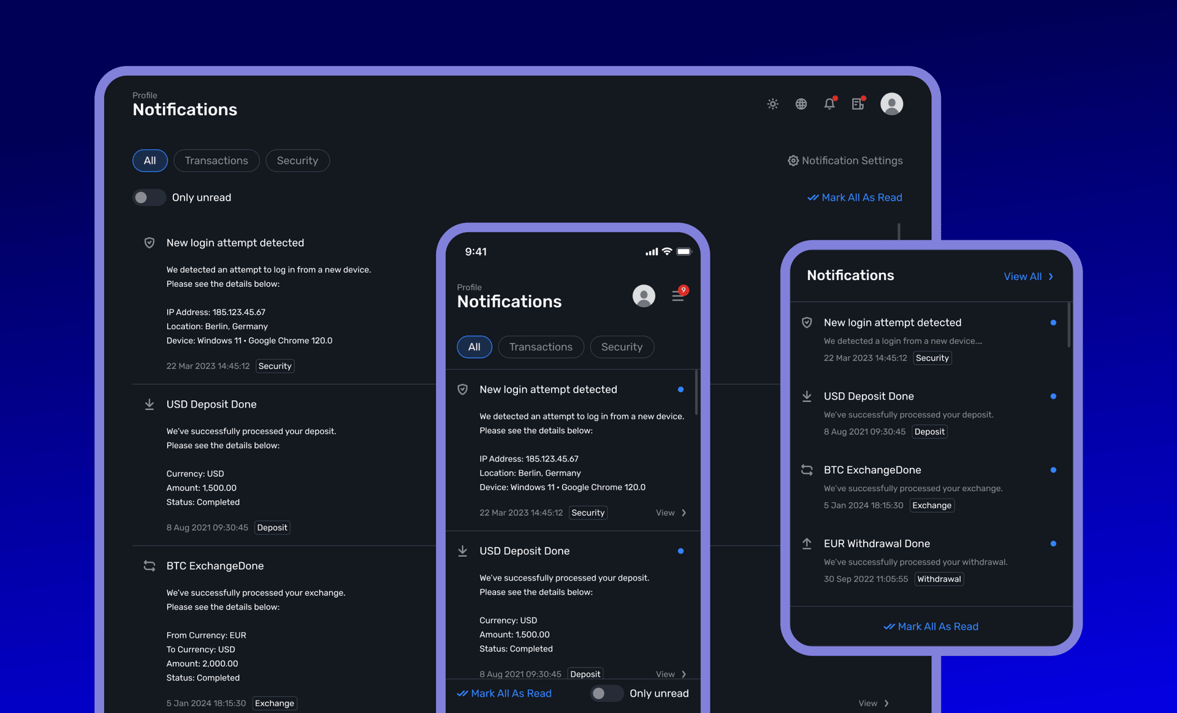Image resolution: width=1177 pixels, height=713 pixels.
Task: Open profile avatar in desktop header
Action: tap(891, 104)
